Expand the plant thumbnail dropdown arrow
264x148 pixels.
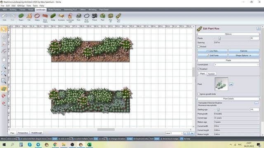[x=231, y=84]
